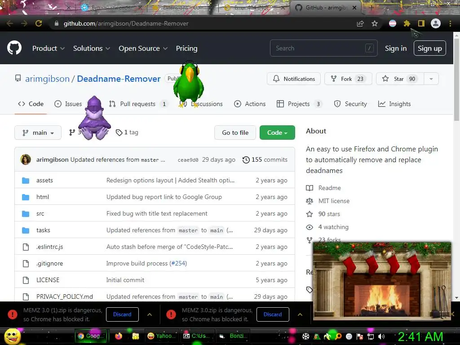Click the GitHub Octocat logo
Image resolution: width=460 pixels, height=345 pixels.
(14, 48)
